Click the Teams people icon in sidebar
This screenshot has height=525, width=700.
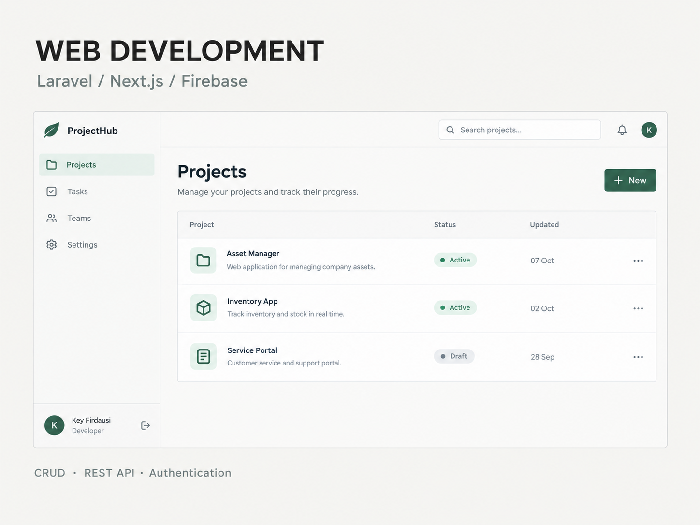pyautogui.click(x=52, y=218)
